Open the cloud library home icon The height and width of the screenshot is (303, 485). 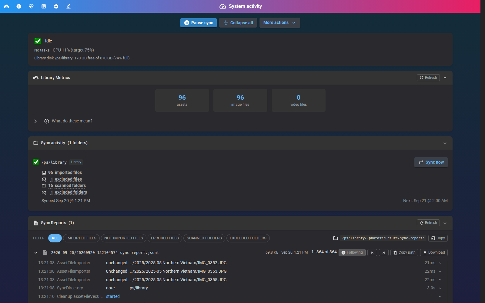pyautogui.click(x=6, y=6)
